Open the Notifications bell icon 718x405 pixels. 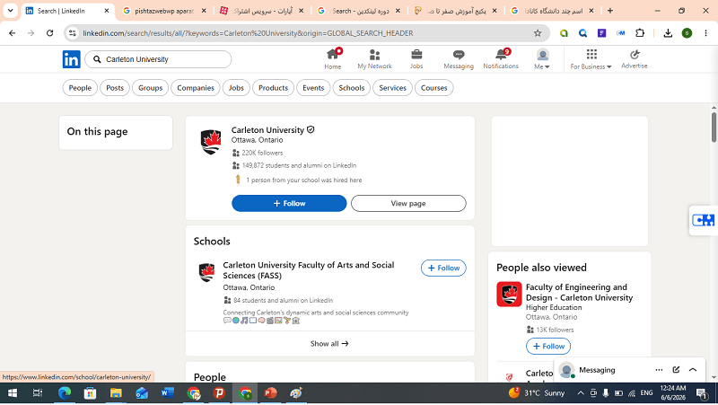[502, 55]
